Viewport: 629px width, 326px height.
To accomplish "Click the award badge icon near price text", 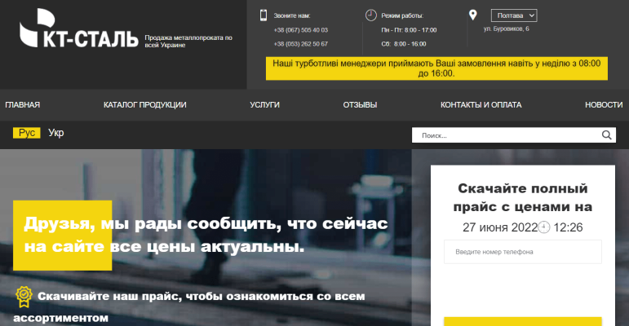I will [24, 295].
